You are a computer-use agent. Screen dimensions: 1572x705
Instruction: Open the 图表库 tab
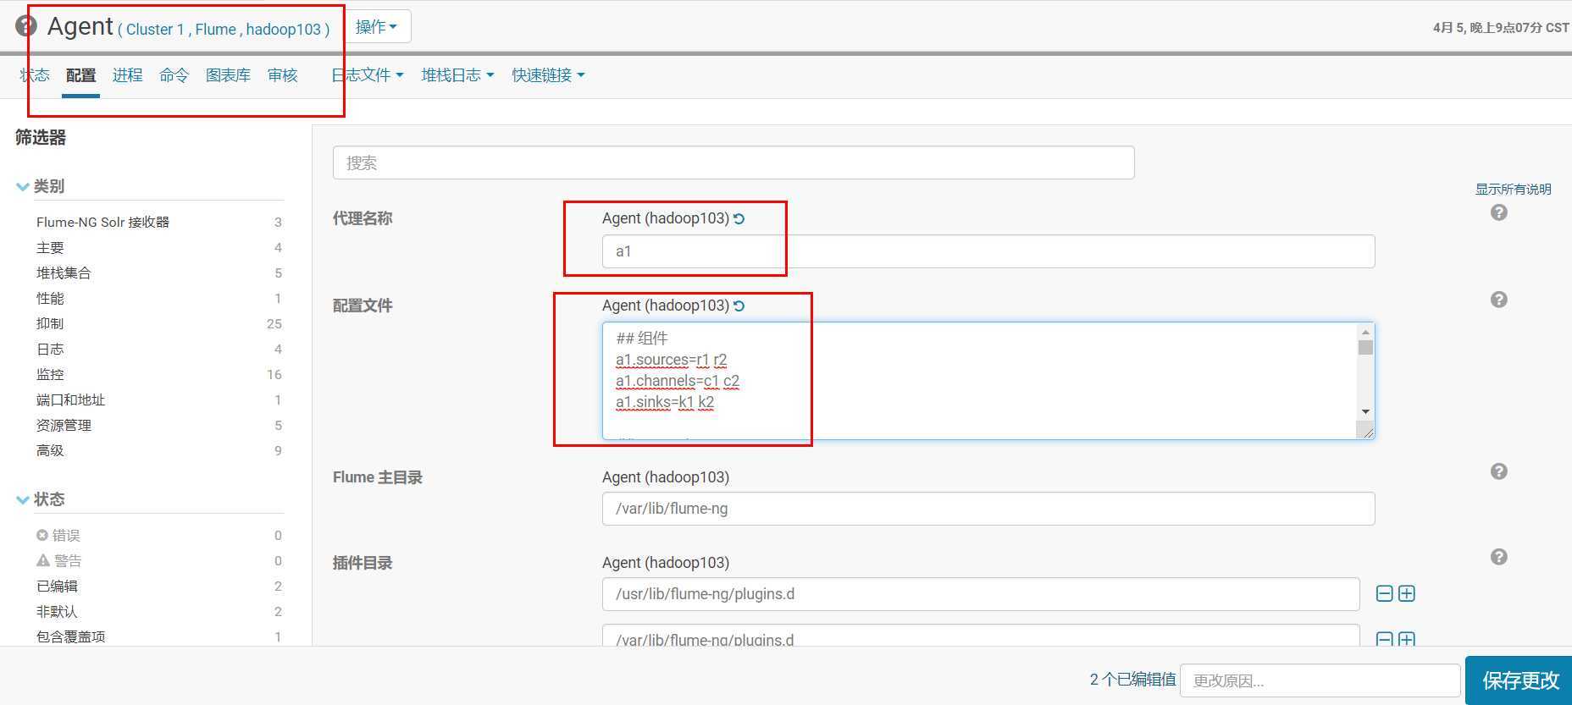pyautogui.click(x=228, y=75)
